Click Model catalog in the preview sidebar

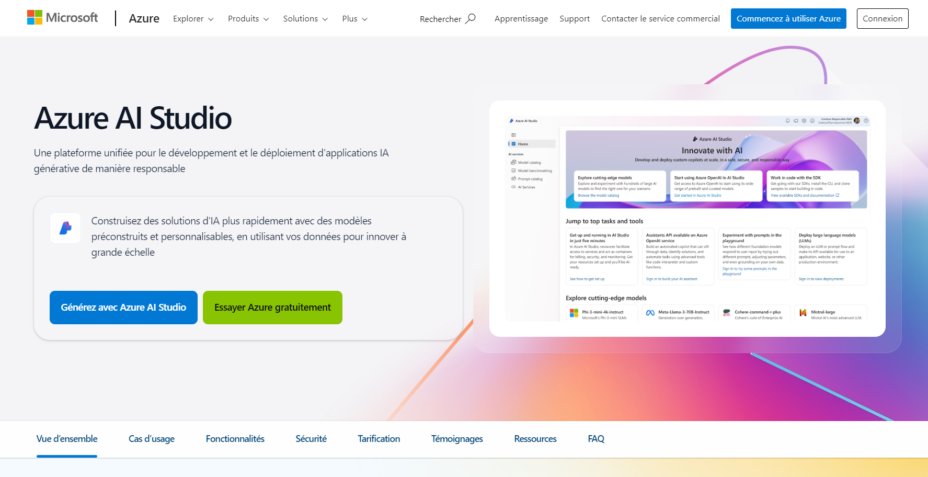click(529, 163)
